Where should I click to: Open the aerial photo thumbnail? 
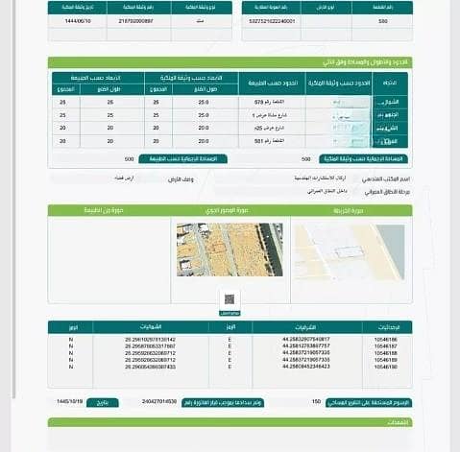(230, 250)
